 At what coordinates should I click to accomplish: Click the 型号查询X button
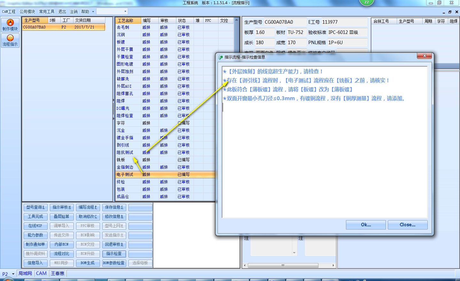point(35,207)
